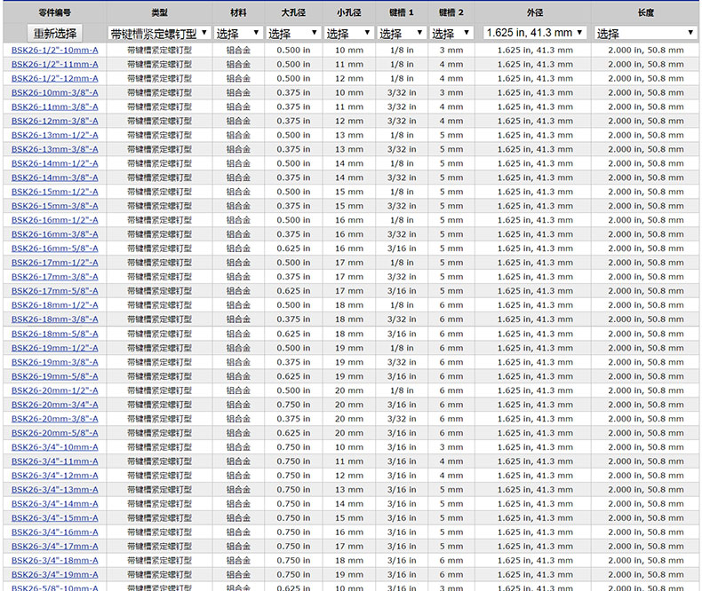Open the 材料 filter dropdown
The width and height of the screenshot is (702, 591).
click(x=237, y=33)
